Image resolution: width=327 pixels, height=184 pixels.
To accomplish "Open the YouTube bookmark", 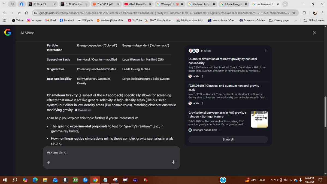I will click(x=135, y=20).
